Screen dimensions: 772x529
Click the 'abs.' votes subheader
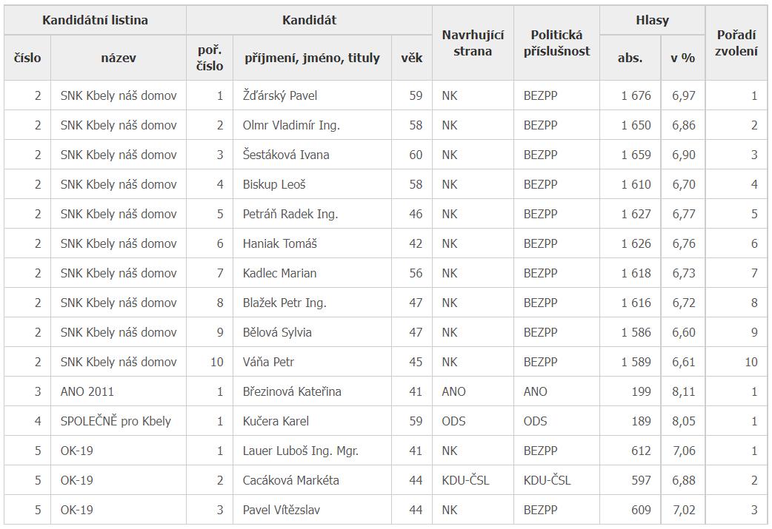(x=630, y=58)
